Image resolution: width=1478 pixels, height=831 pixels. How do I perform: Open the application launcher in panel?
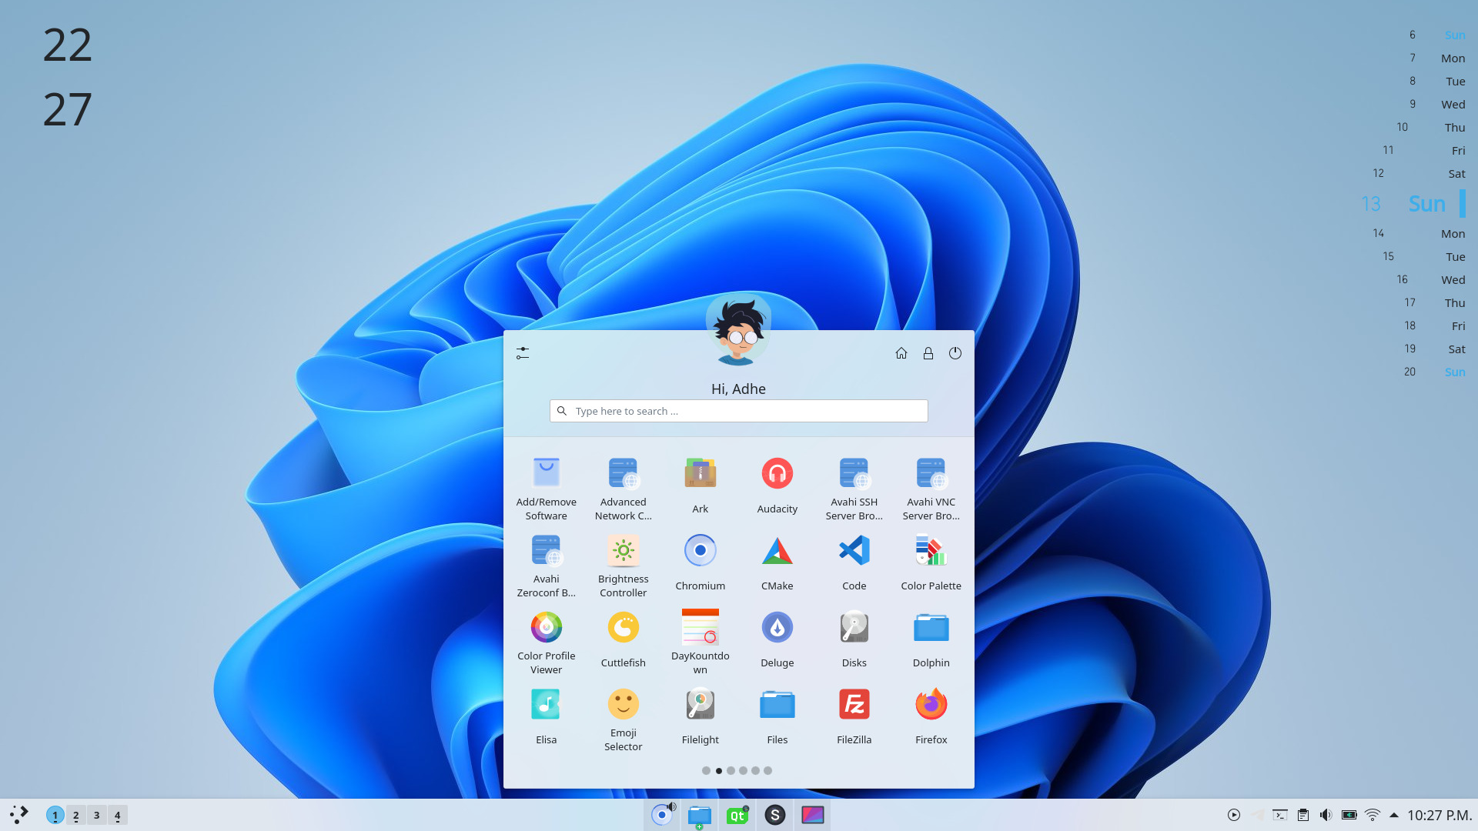pyautogui.click(x=19, y=815)
